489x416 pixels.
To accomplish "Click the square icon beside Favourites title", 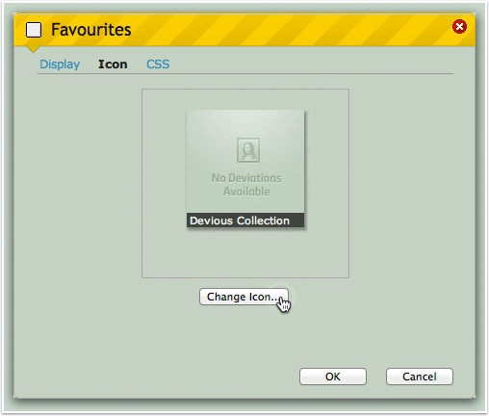I will pyautogui.click(x=34, y=30).
